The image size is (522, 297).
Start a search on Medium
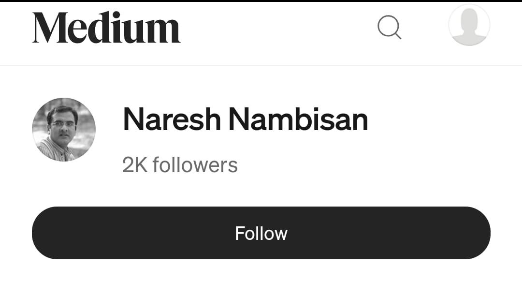(389, 27)
